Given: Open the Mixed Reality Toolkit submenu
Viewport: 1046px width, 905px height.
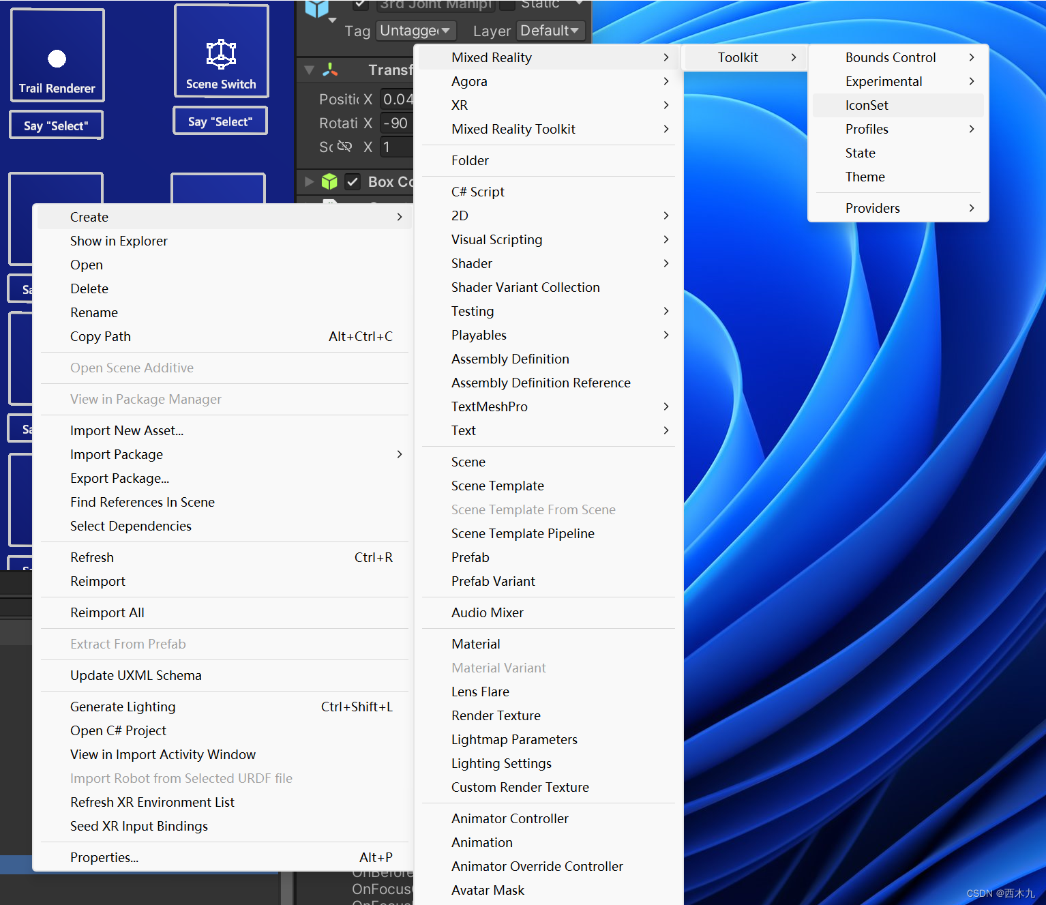Looking at the screenshot, I should click(549, 129).
